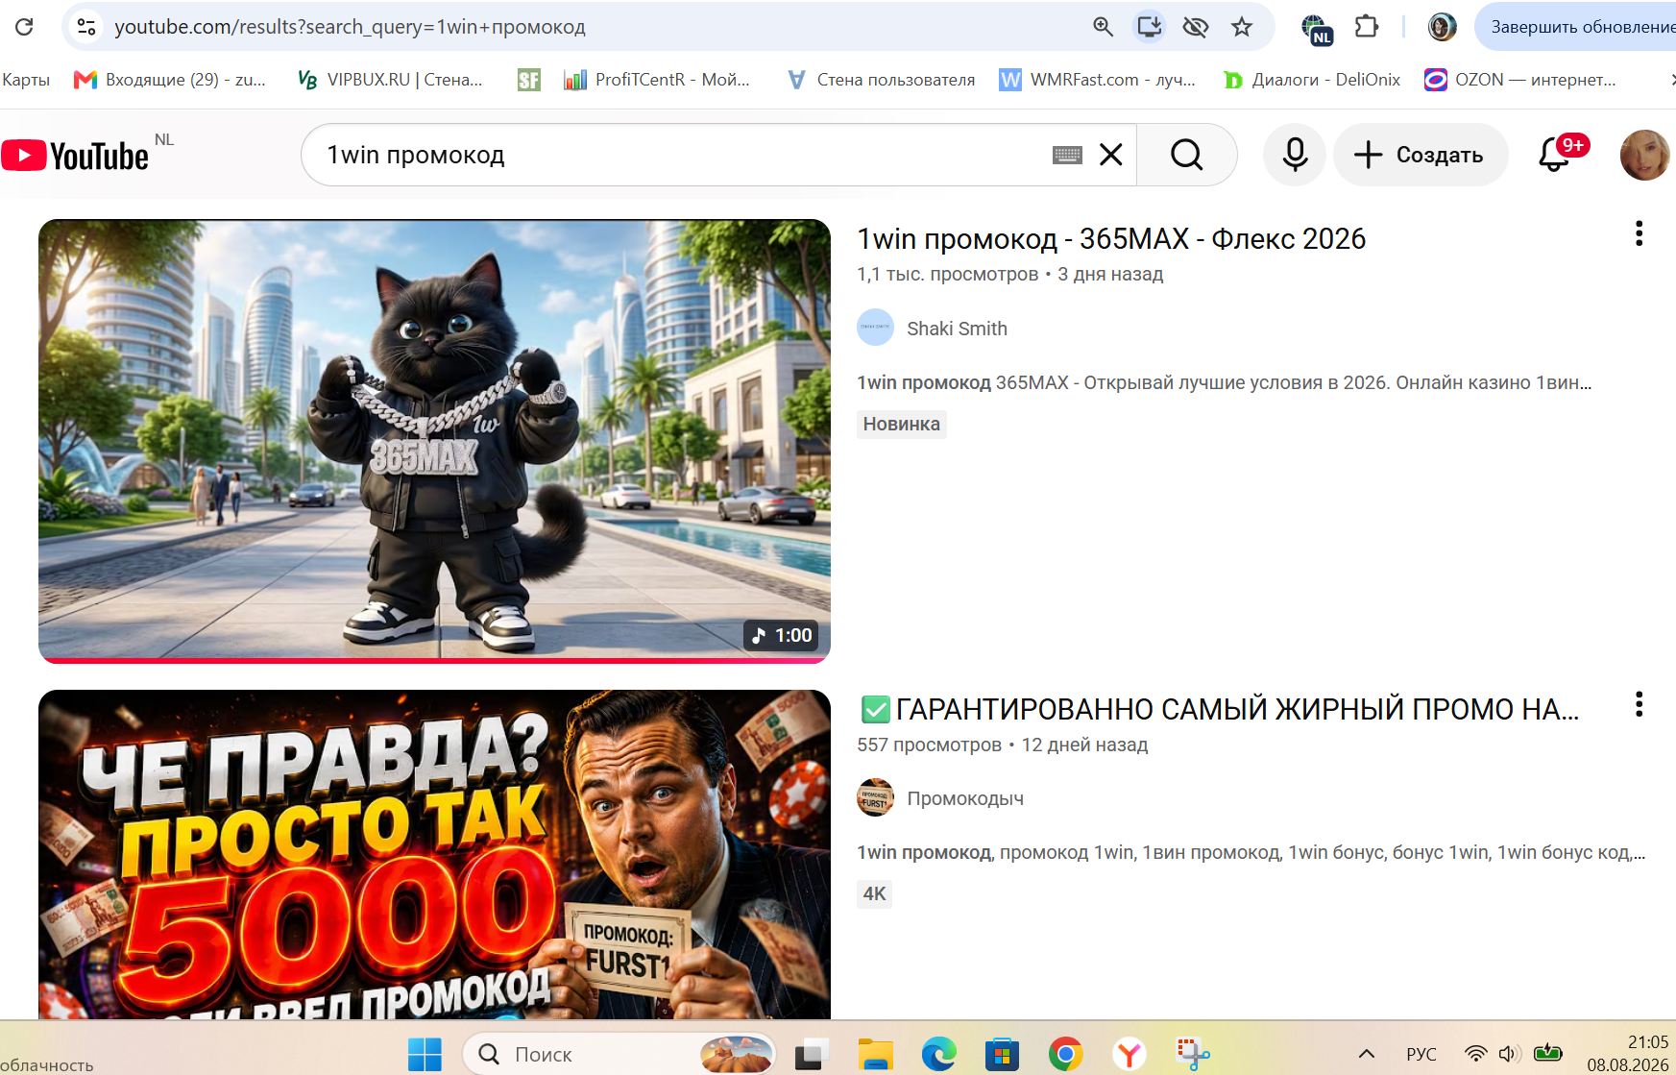The width and height of the screenshot is (1676, 1075).
Task: Click the zoom magnifier icon in address bar
Action: [x=1104, y=27]
